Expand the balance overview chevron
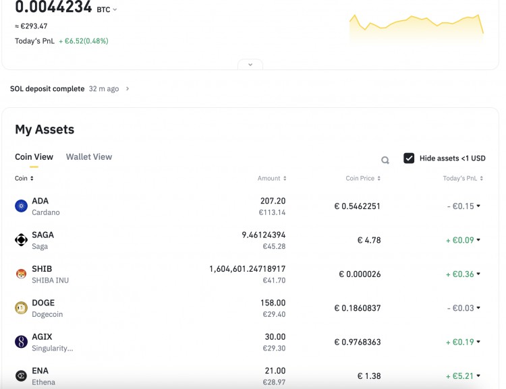 (250, 65)
